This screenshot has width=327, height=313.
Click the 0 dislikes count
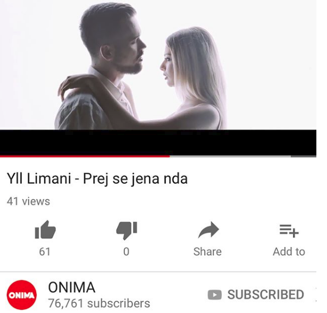click(x=127, y=251)
